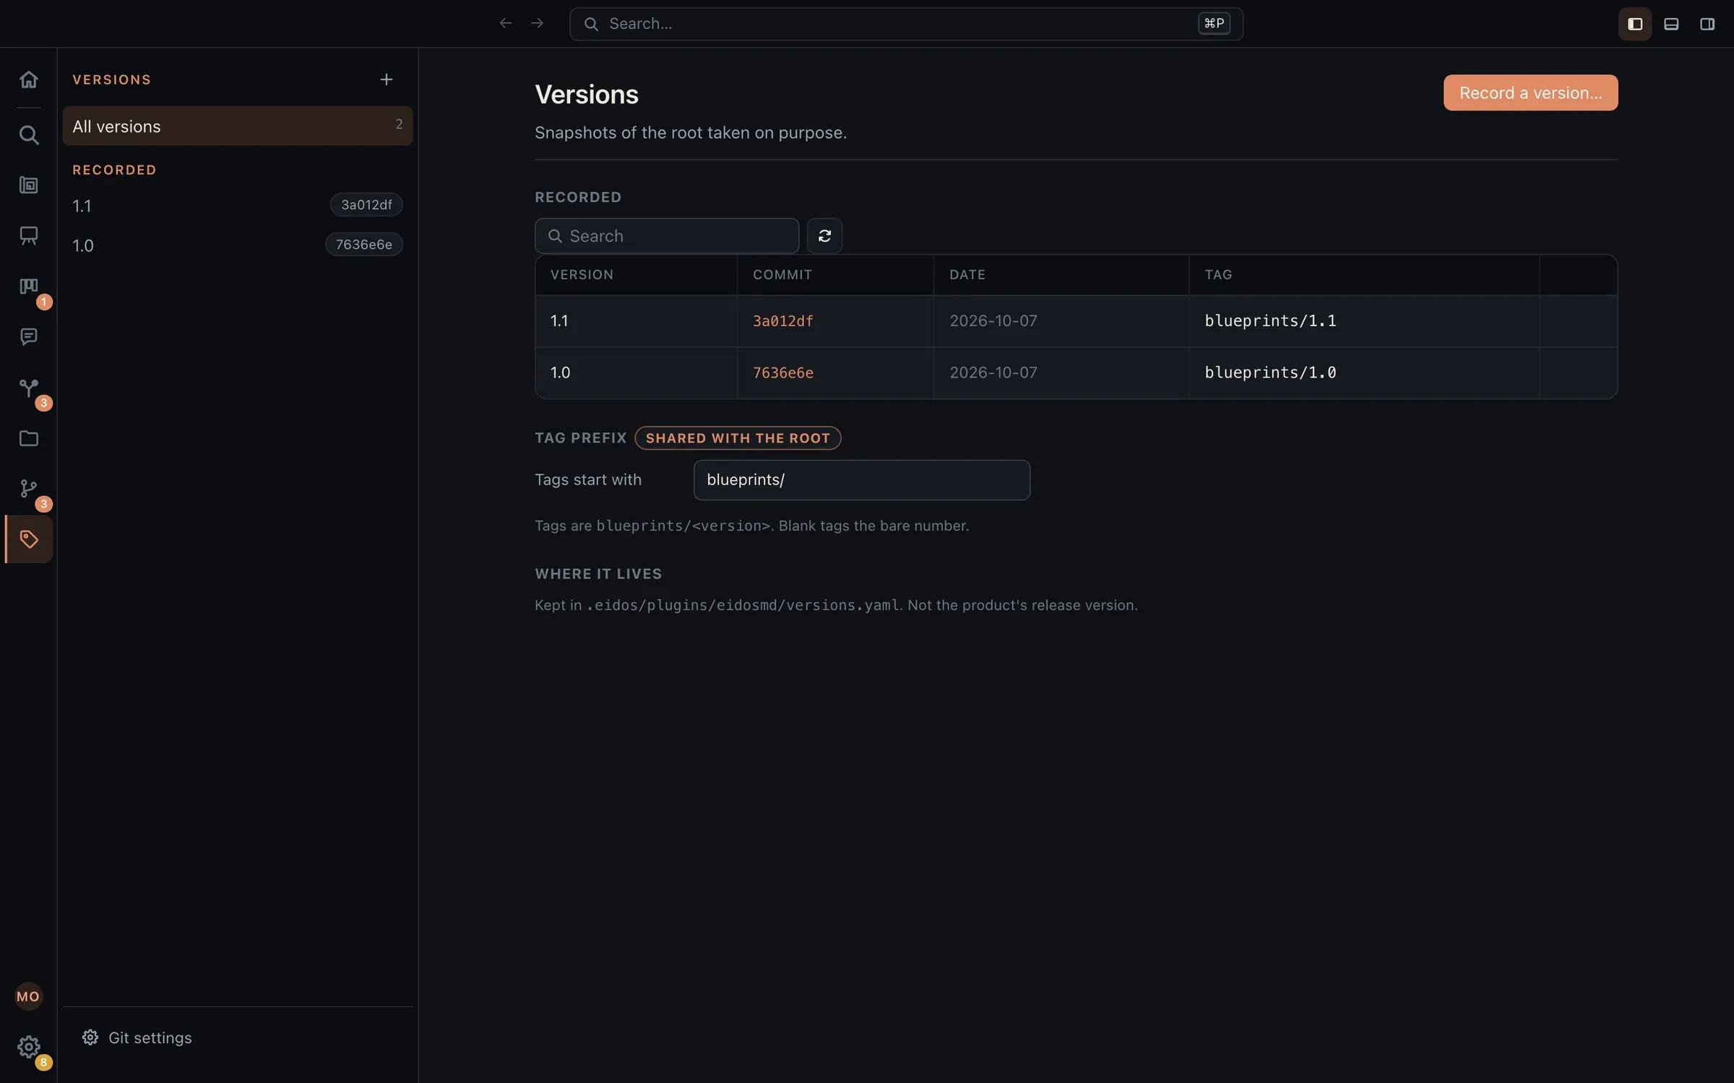Click the plus icon in Versions panel

click(387, 79)
